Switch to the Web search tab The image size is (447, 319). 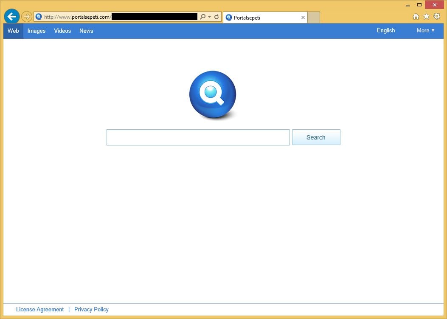point(13,31)
